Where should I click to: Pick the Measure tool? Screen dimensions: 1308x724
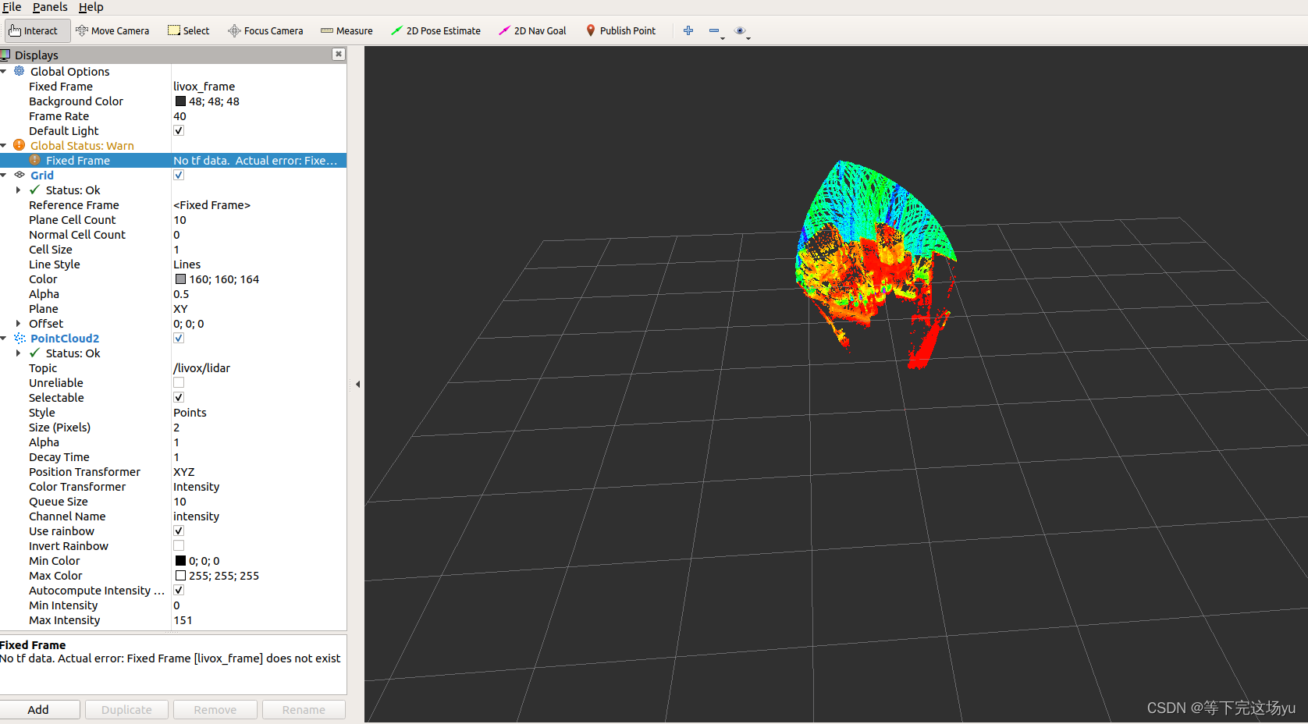(x=347, y=31)
